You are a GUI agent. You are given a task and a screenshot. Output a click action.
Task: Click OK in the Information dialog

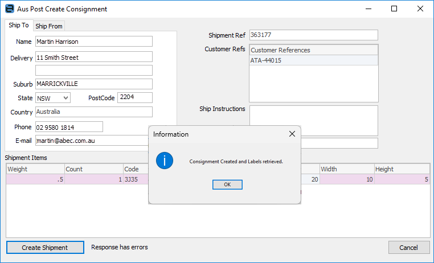click(x=227, y=184)
